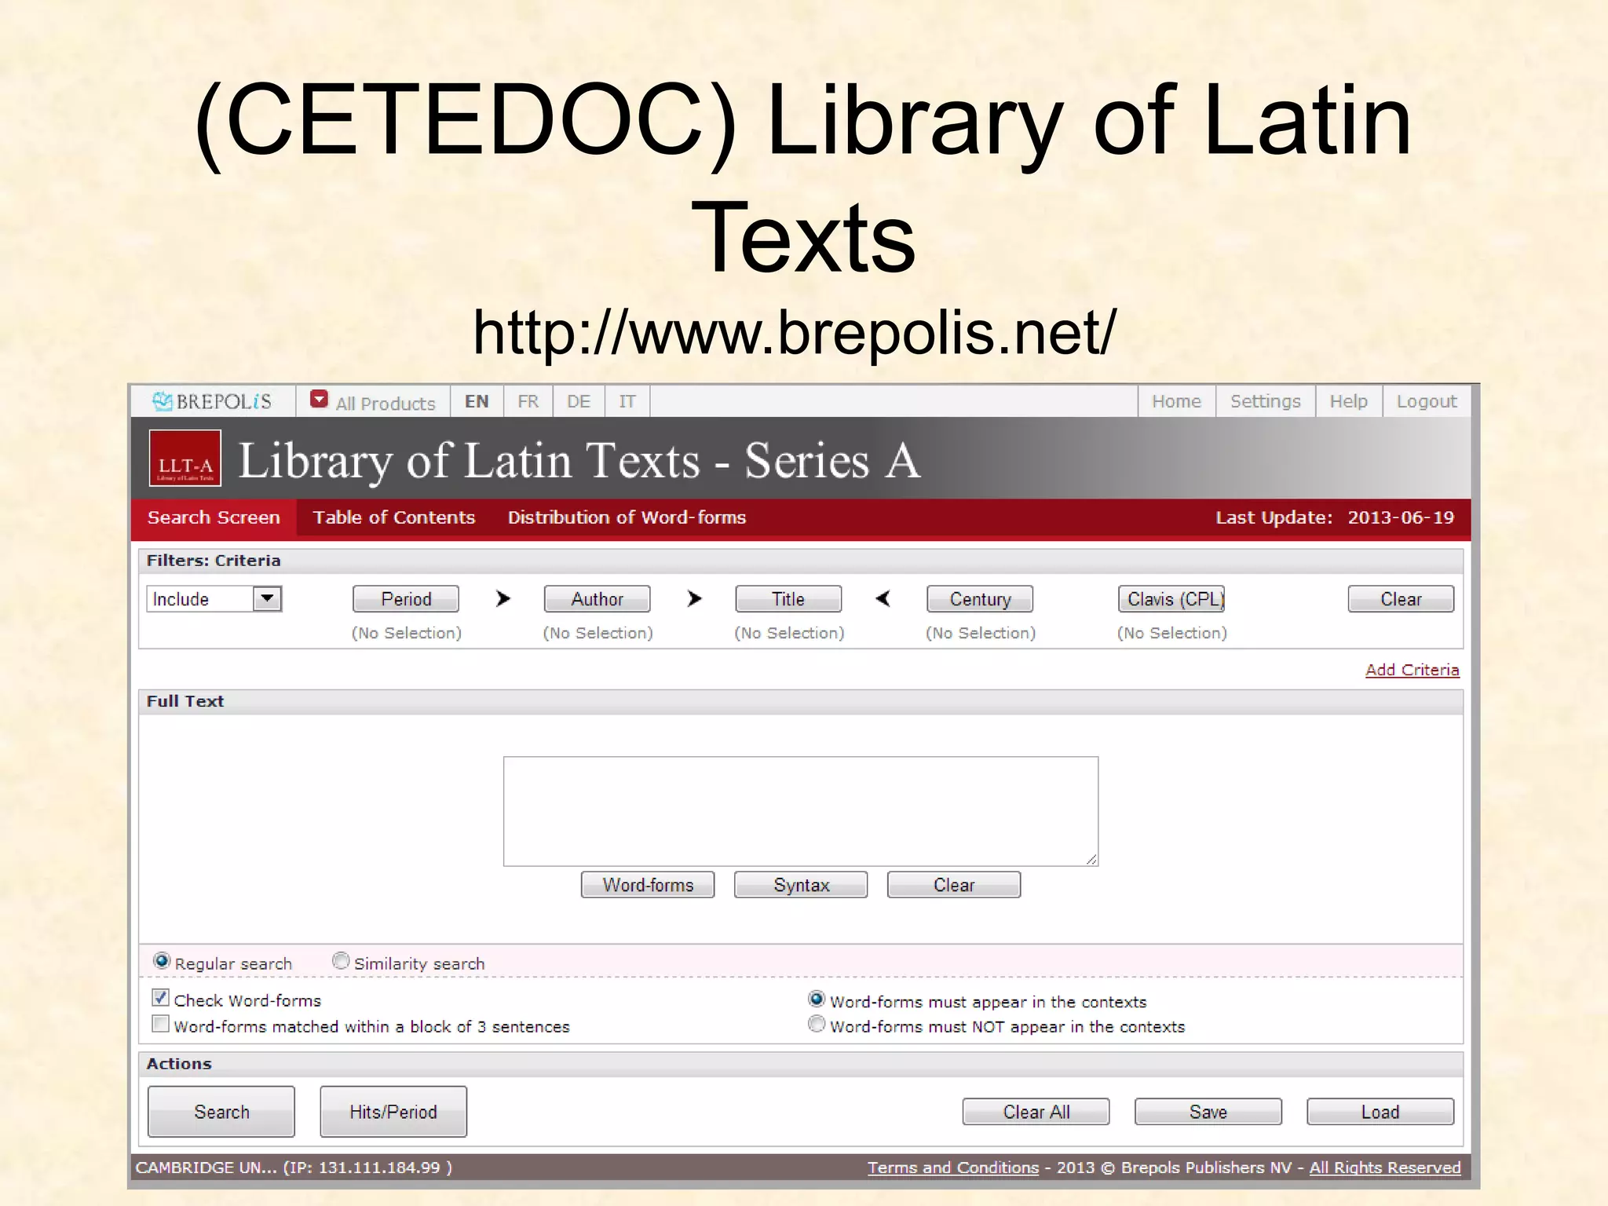
Task: Open the Table of Contents tab
Action: click(394, 517)
